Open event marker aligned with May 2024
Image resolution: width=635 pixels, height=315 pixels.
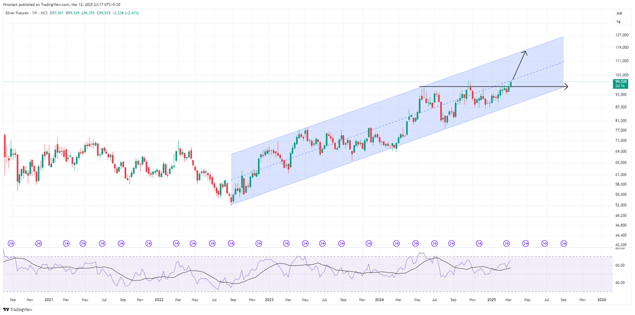click(415, 243)
